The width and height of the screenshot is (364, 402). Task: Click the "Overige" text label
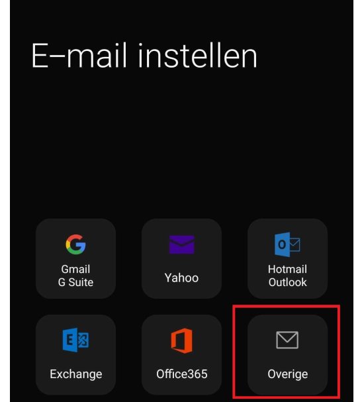[287, 374]
